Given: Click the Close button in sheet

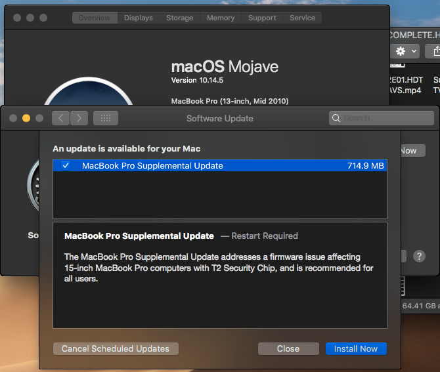Looking at the screenshot, I should (288, 349).
